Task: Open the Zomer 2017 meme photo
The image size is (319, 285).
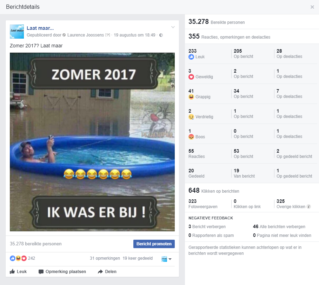Action: pyautogui.click(x=92, y=142)
